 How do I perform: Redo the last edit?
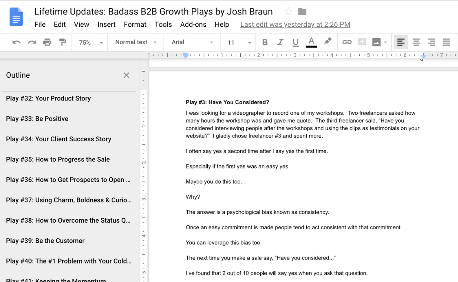[x=31, y=42]
